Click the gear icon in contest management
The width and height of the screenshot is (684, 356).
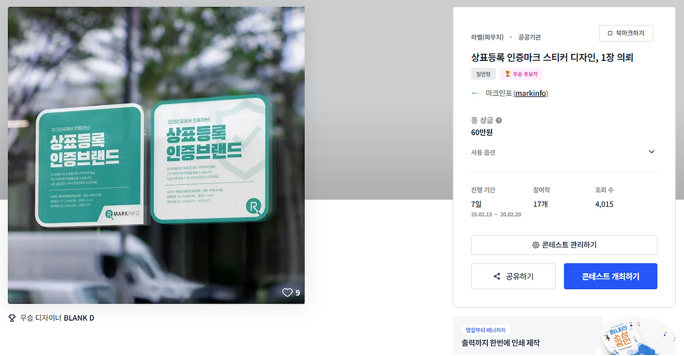(x=535, y=245)
